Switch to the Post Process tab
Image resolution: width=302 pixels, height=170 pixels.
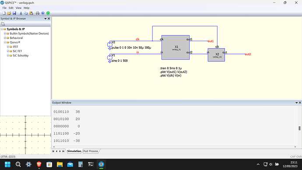[x=91, y=151]
